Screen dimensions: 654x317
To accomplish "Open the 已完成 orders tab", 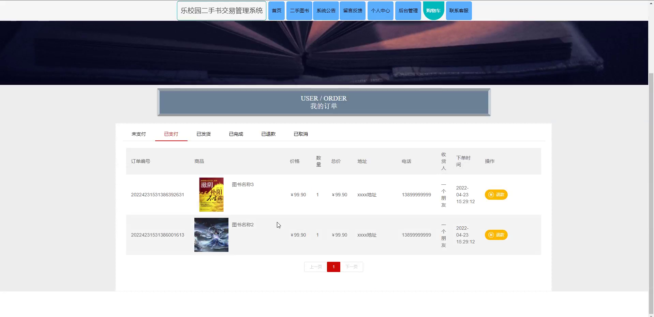I will point(236,134).
